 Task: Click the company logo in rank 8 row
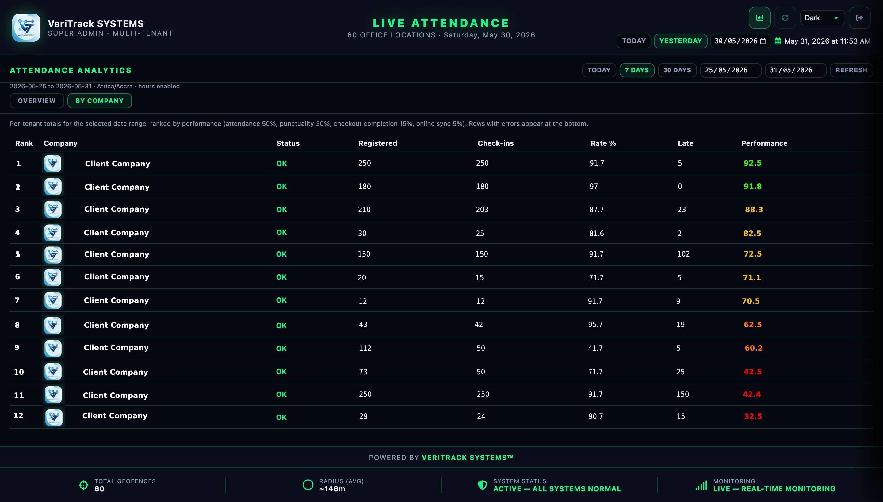click(53, 326)
